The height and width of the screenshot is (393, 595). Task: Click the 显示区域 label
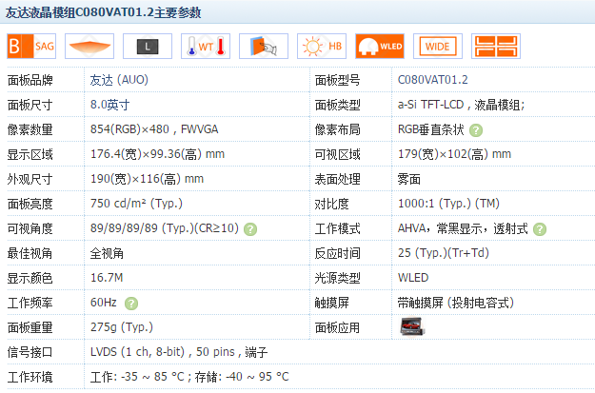[x=30, y=154]
